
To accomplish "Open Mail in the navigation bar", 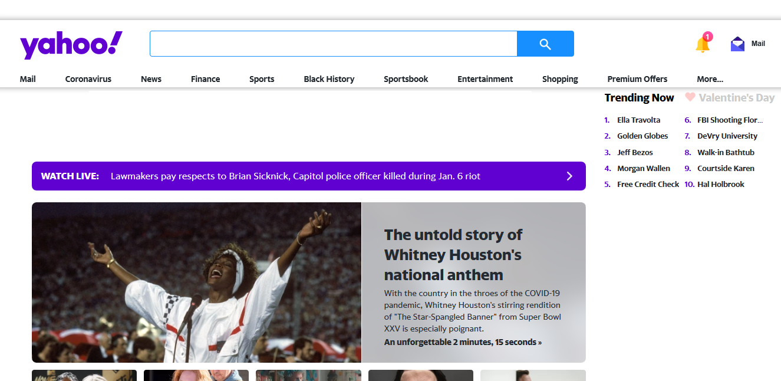I will [x=28, y=79].
